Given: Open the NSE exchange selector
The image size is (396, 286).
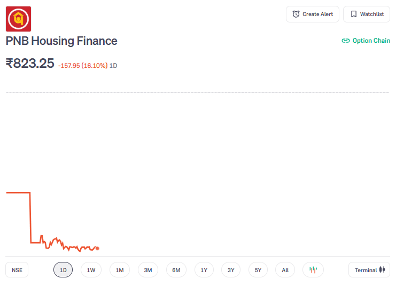Looking at the screenshot, I should 17,270.
